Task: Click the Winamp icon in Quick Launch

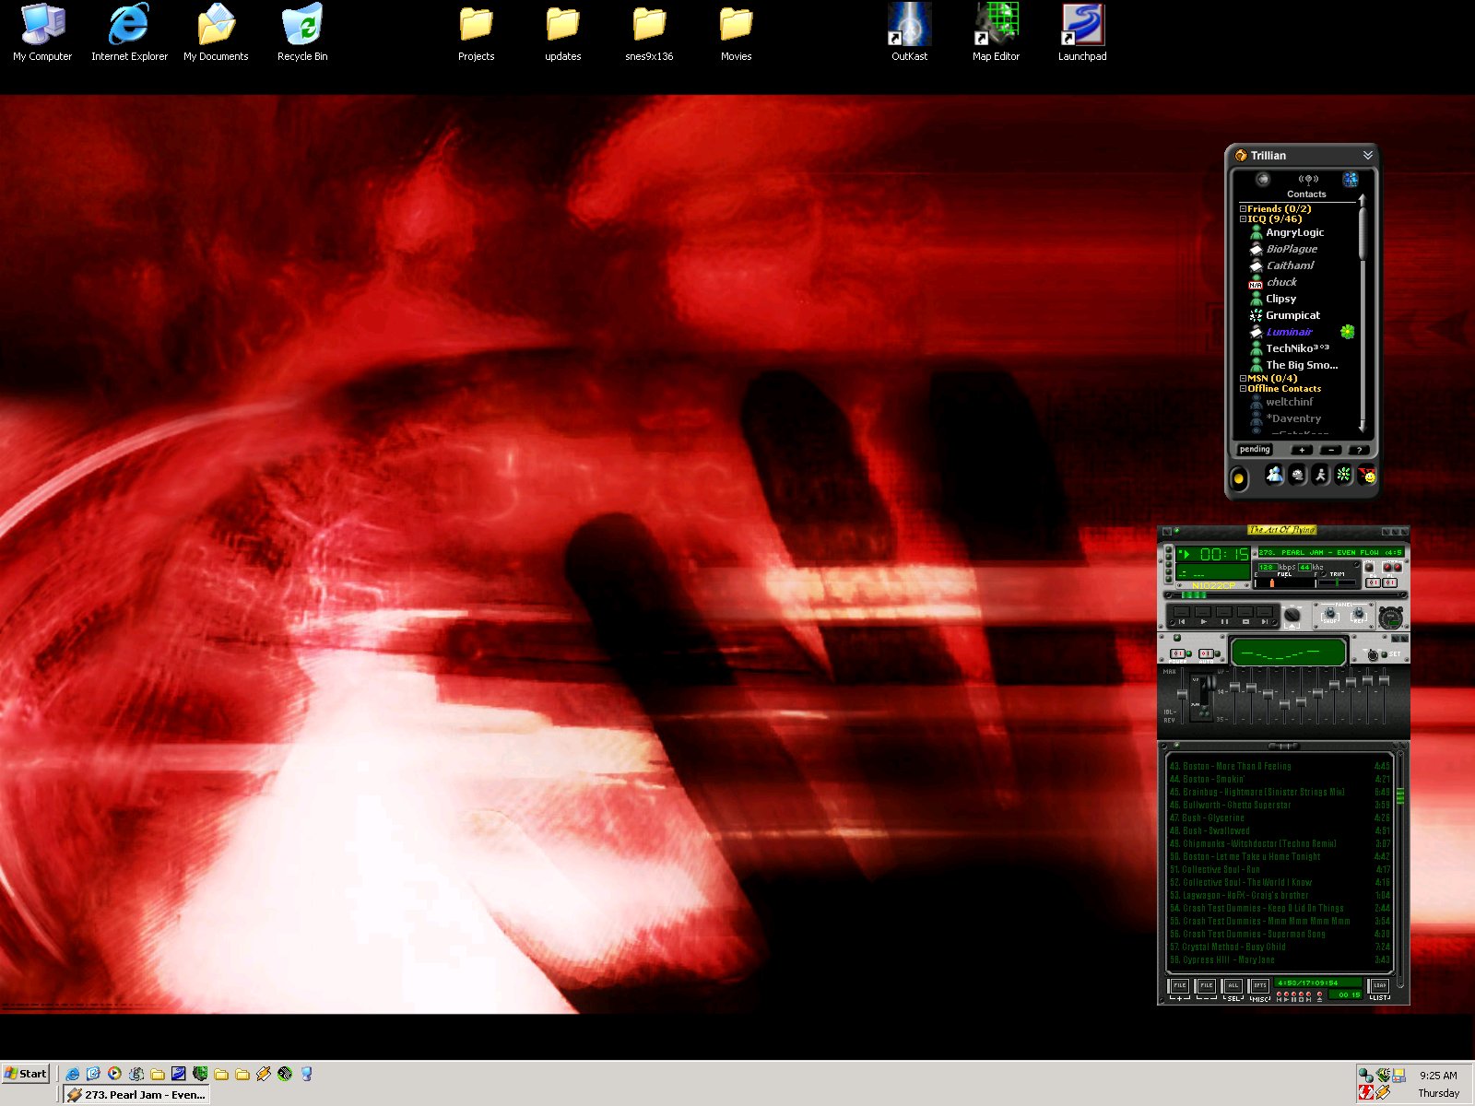Action: [x=264, y=1074]
